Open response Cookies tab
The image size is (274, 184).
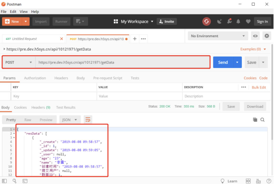(x=20, y=107)
